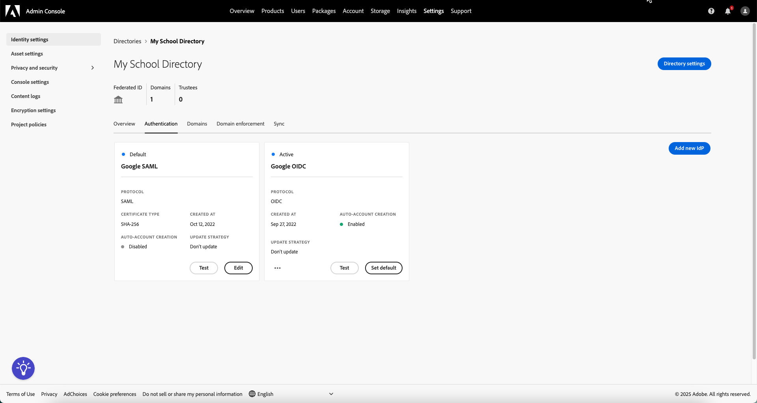Click the Domains count value 1
The width and height of the screenshot is (757, 403).
151,100
